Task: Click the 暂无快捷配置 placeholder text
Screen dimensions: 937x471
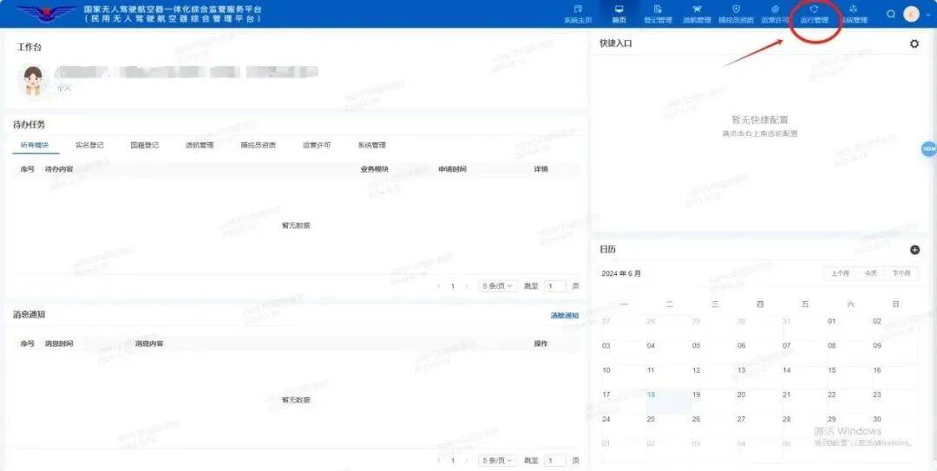Action: (x=759, y=121)
